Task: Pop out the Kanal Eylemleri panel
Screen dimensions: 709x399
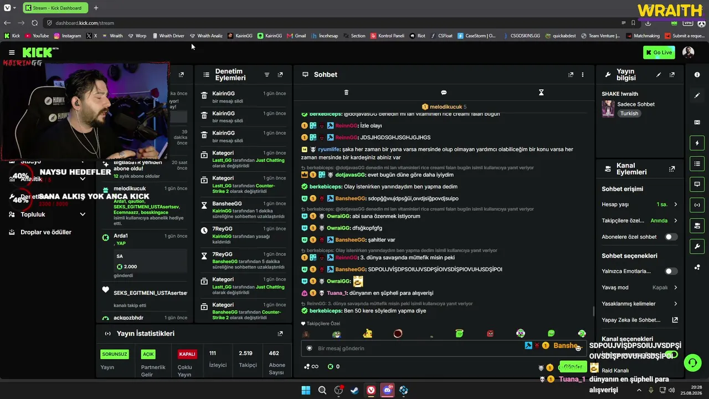Action: pos(672,169)
